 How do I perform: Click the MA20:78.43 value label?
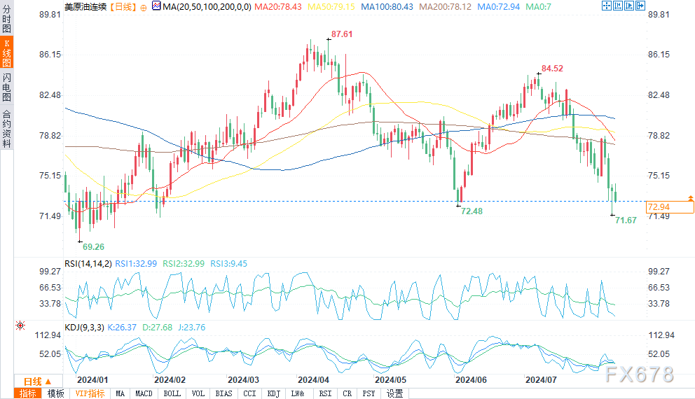(x=278, y=6)
